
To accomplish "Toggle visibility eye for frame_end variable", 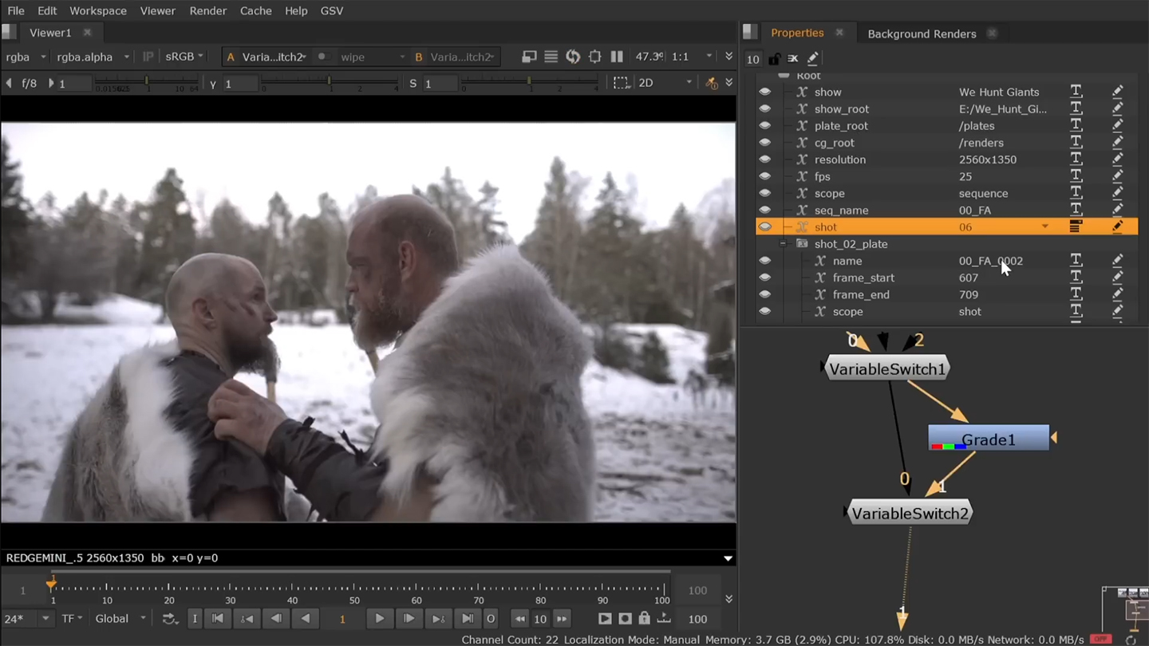I will tap(765, 294).
